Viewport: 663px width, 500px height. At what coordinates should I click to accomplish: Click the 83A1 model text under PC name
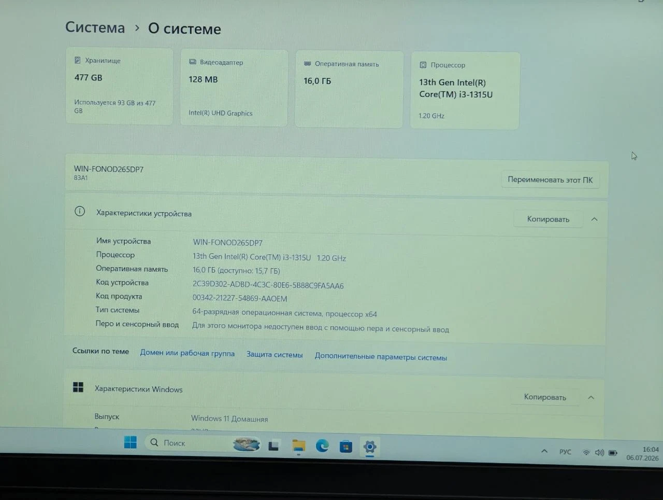point(81,178)
